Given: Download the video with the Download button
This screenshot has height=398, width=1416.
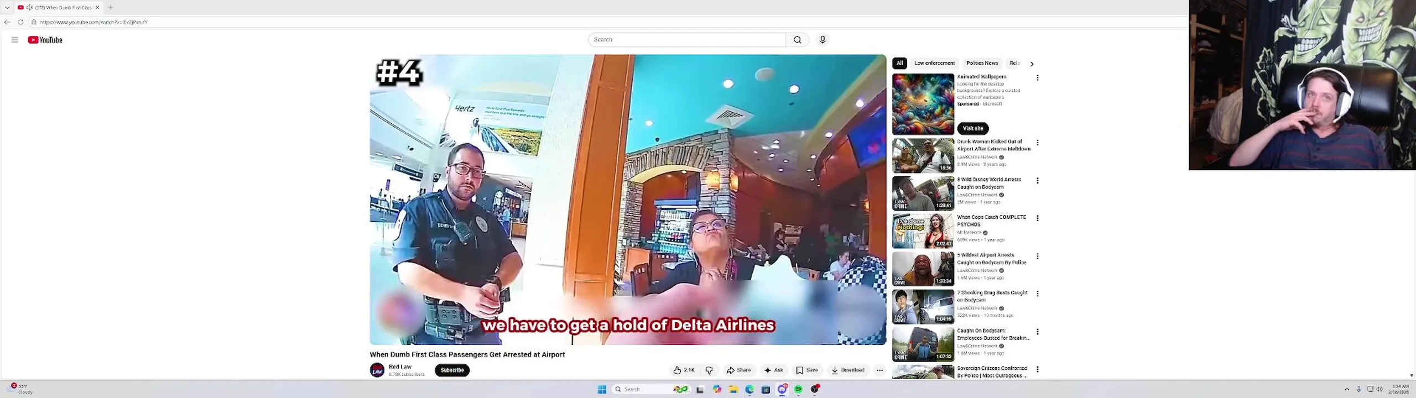Looking at the screenshot, I should [847, 370].
